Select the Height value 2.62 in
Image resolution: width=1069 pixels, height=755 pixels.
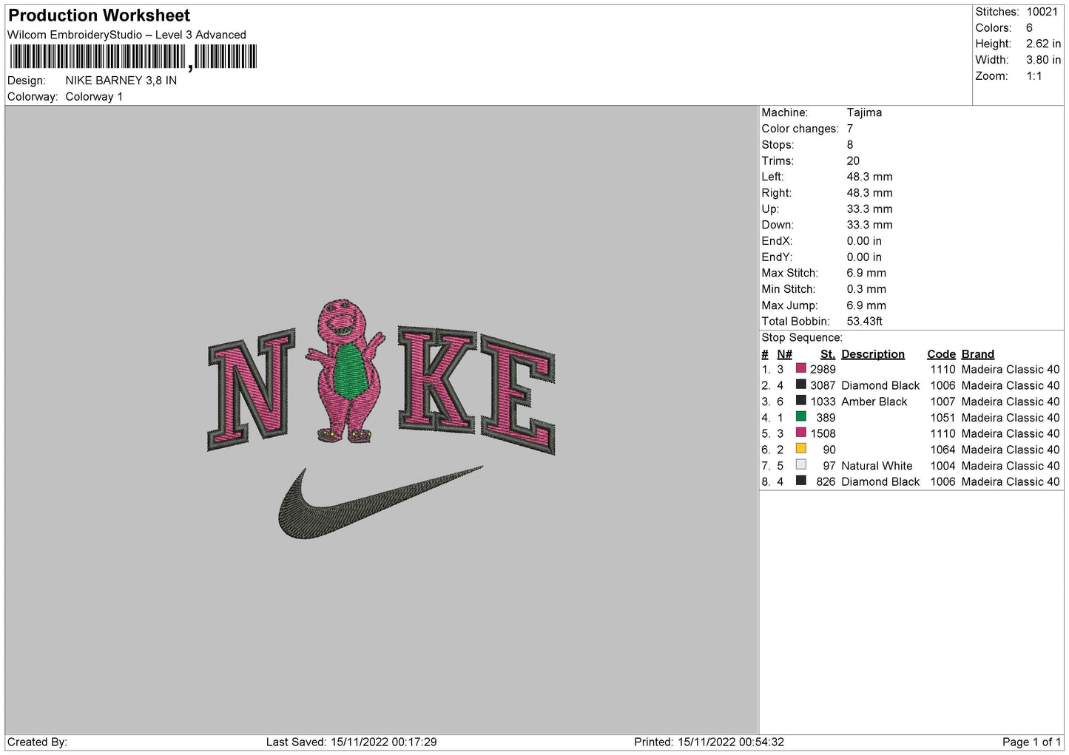pyautogui.click(x=1043, y=44)
